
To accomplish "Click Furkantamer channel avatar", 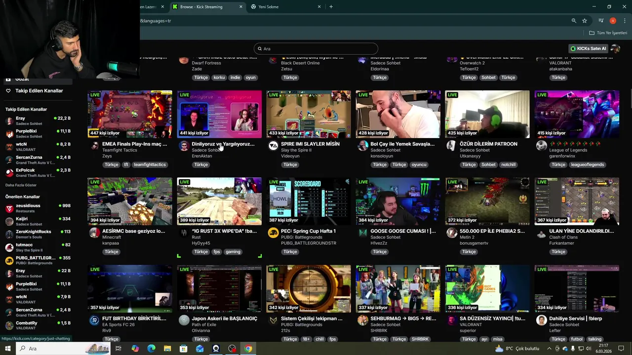I will coord(542,233).
